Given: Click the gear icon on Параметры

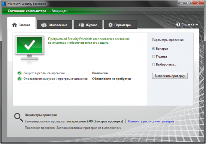Looking at the screenshot, I should (110, 25).
